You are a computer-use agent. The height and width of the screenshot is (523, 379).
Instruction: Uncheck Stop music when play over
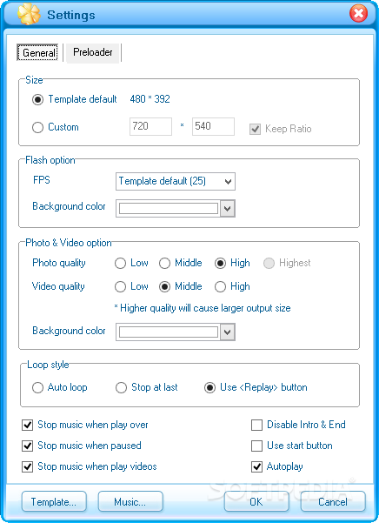(x=27, y=425)
